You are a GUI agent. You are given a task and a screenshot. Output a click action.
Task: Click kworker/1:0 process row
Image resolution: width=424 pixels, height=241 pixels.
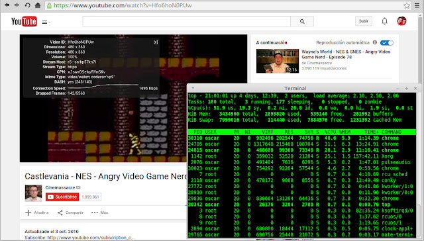pos(302,187)
